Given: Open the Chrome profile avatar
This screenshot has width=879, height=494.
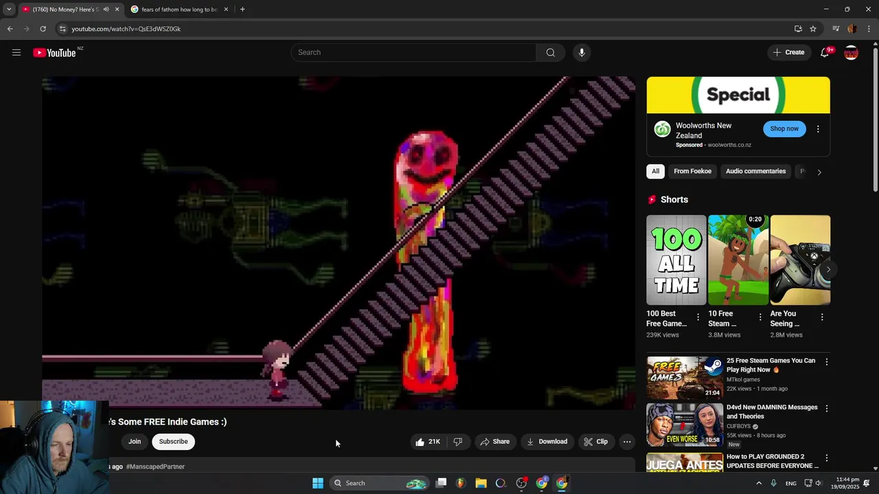Looking at the screenshot, I should click(x=852, y=29).
